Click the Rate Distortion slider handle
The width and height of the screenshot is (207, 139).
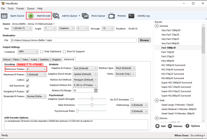click(92, 105)
